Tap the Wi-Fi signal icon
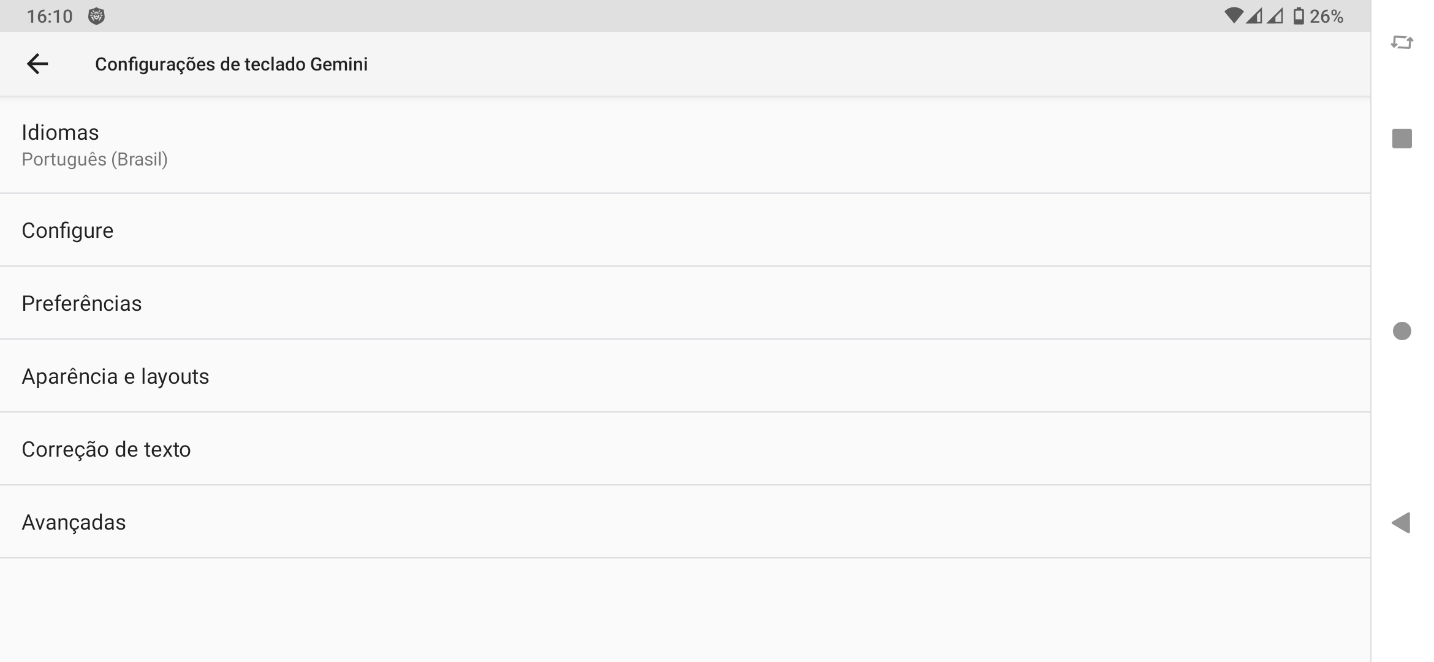The width and height of the screenshot is (1434, 662). click(1233, 16)
